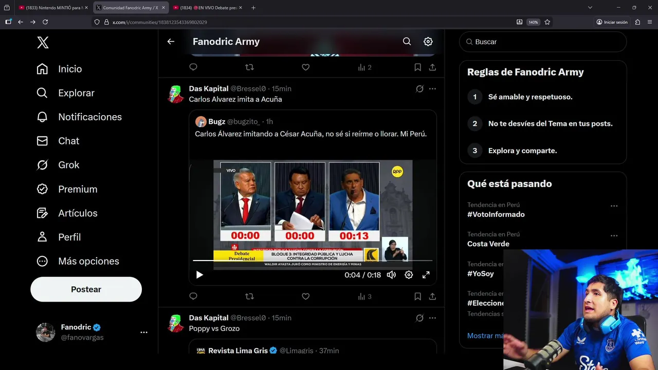Bookmark the top partially visible post
Image resolution: width=658 pixels, height=370 pixels.
coord(418,67)
